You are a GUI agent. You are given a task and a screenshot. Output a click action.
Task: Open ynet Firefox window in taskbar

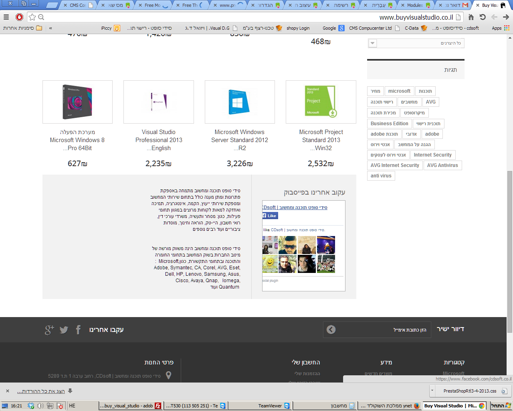pos(389,406)
